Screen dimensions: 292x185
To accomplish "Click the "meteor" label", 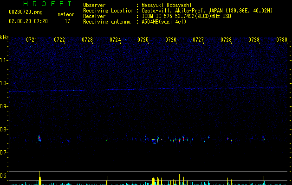I will pyautogui.click(x=66, y=14).
